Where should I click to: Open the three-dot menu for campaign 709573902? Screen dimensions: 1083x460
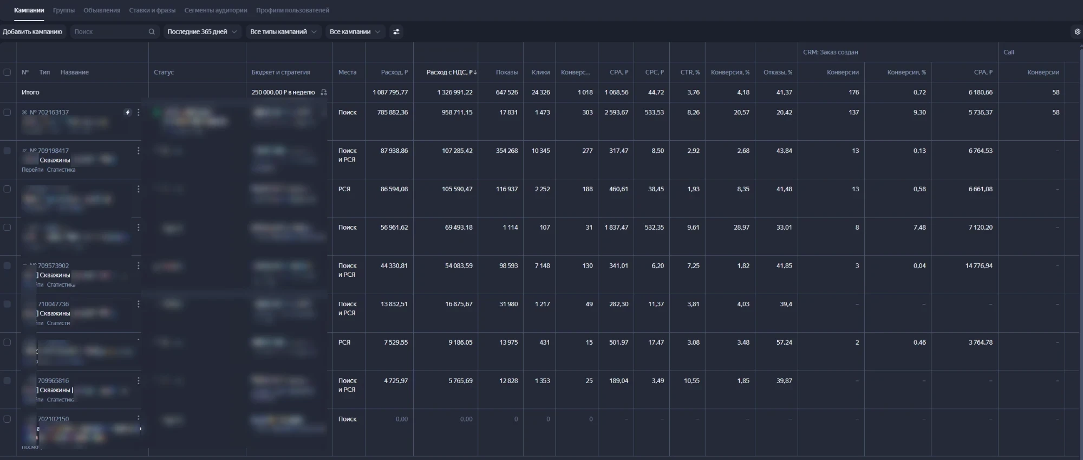pos(139,266)
